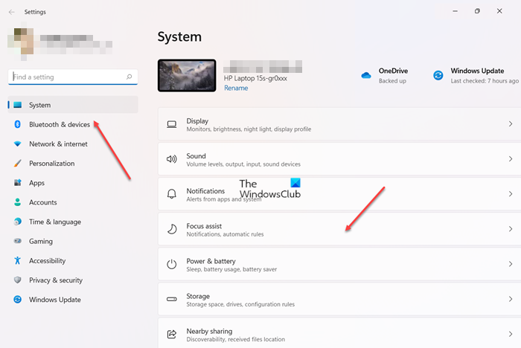Click the search magnifier icon
Screen dimensions: 521x348
[x=130, y=77]
